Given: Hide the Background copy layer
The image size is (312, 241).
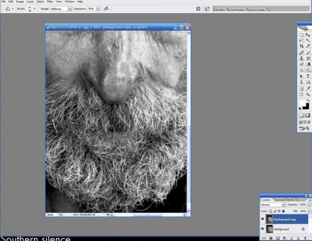Looking at the screenshot, I should 263,219.
